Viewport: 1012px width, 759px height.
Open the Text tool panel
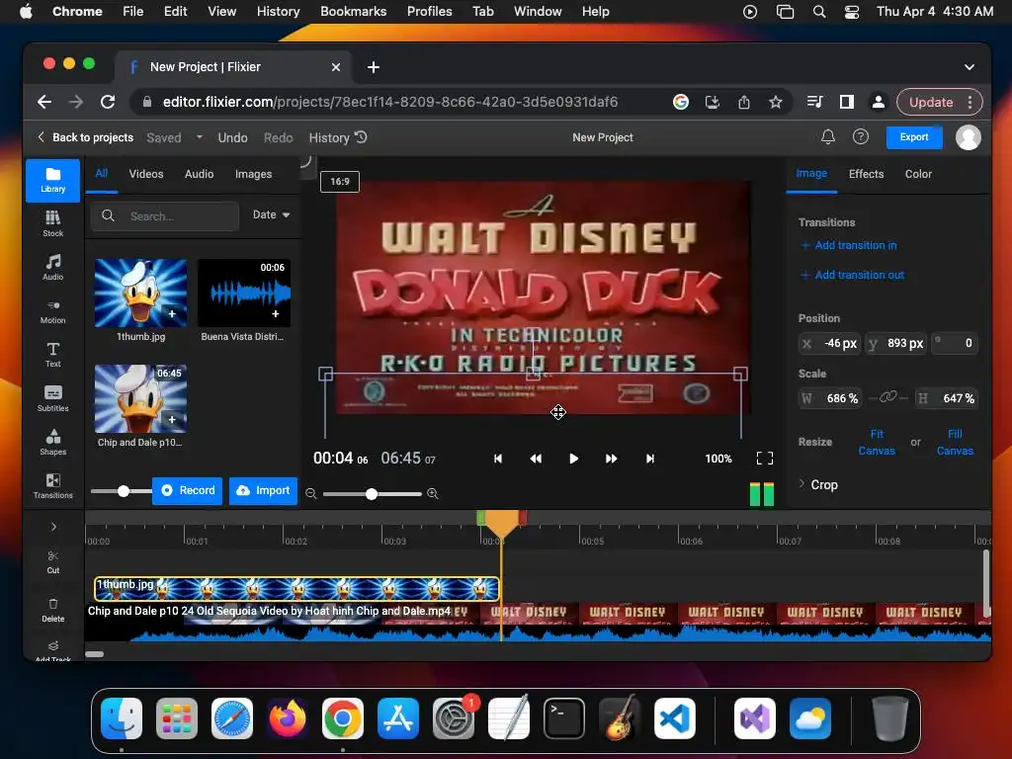point(53,355)
